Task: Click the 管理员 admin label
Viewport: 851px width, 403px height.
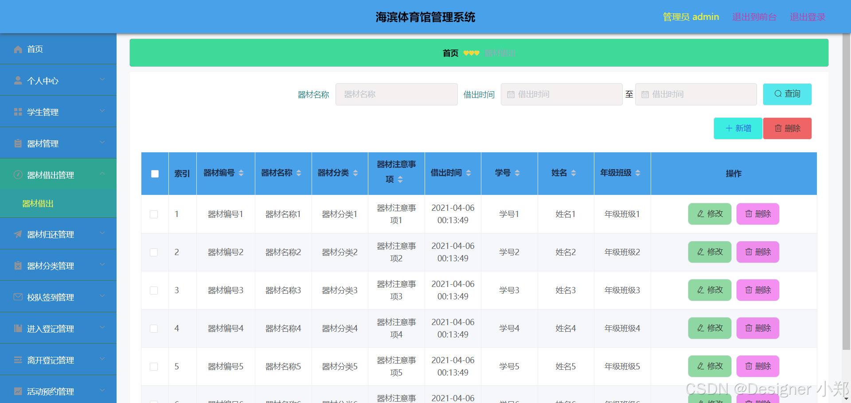Action: pos(691,17)
